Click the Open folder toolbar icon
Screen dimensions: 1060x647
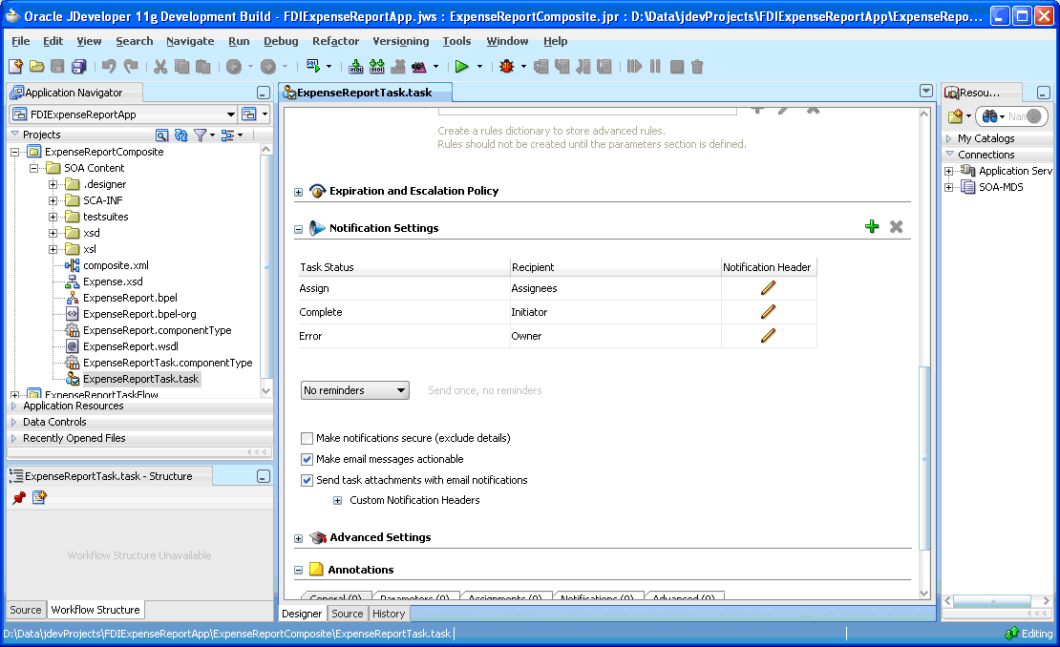[36, 66]
